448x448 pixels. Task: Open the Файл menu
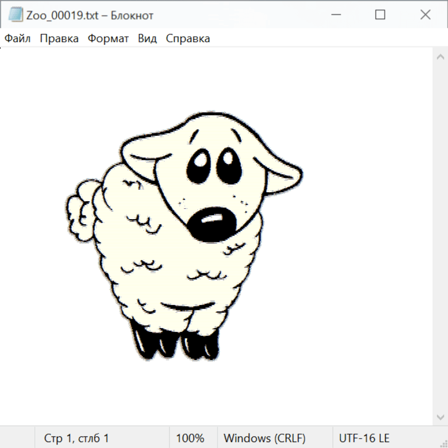(17, 38)
